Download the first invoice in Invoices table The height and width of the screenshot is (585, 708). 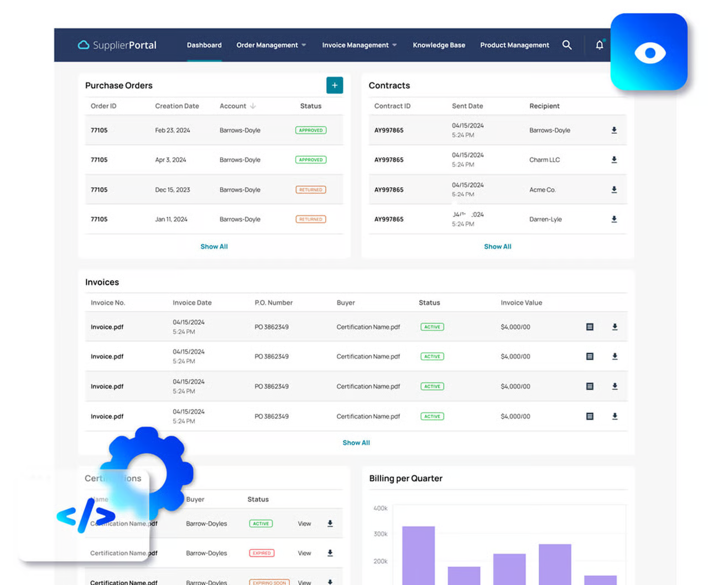[615, 327]
